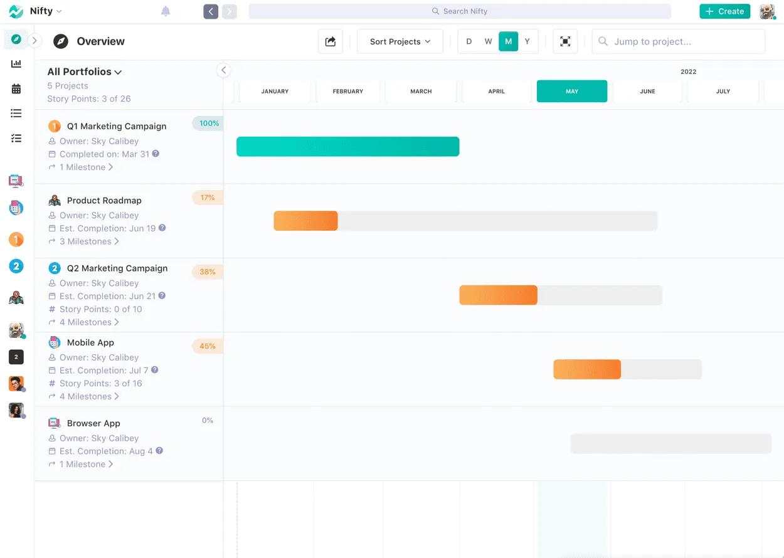Switch timeline to Yearly view with Y
This screenshot has width=784, height=558.
click(x=527, y=41)
